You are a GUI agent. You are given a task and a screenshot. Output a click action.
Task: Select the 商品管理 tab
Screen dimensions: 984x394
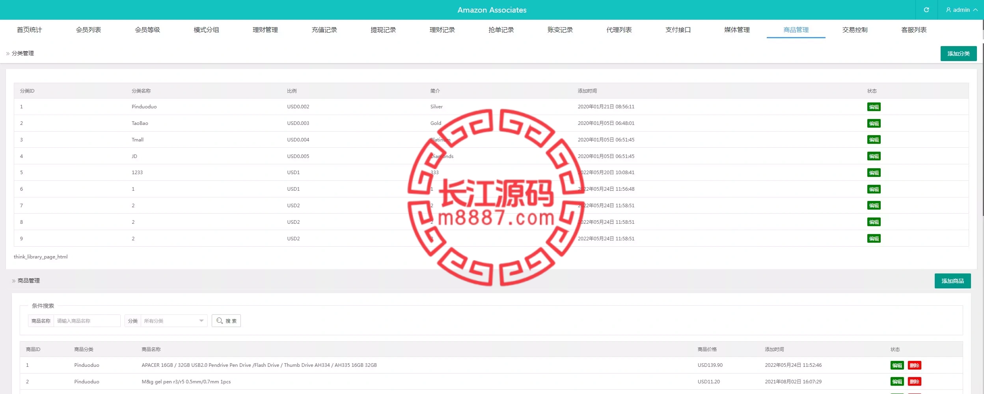pos(796,30)
